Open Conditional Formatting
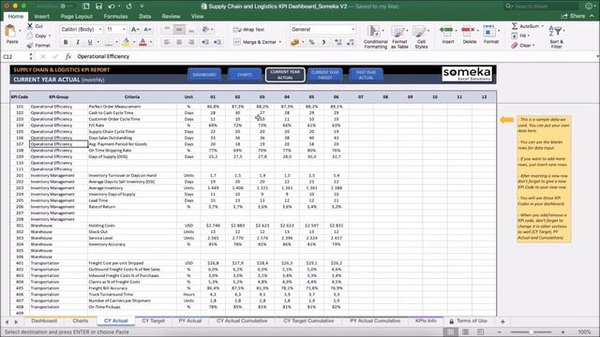 click(375, 37)
